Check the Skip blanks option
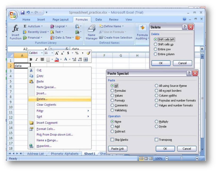Image resolution: width=217 pixels, height=172 pixels. tap(112, 140)
